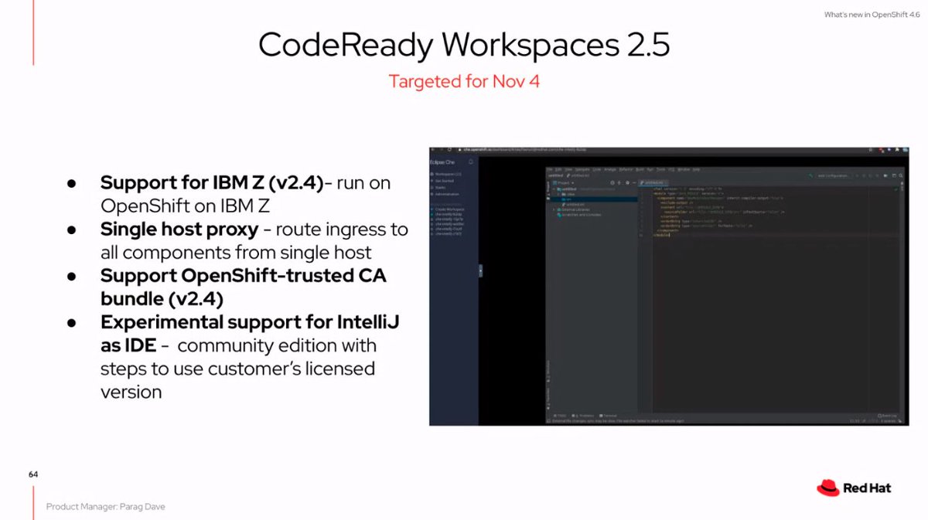
Task: Click the red 'Targeted for Nov 4' subtitle
Action: pyautogui.click(x=463, y=81)
